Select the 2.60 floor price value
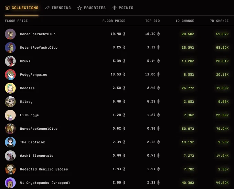Screen dimensions: 234x189 tap(117, 88)
